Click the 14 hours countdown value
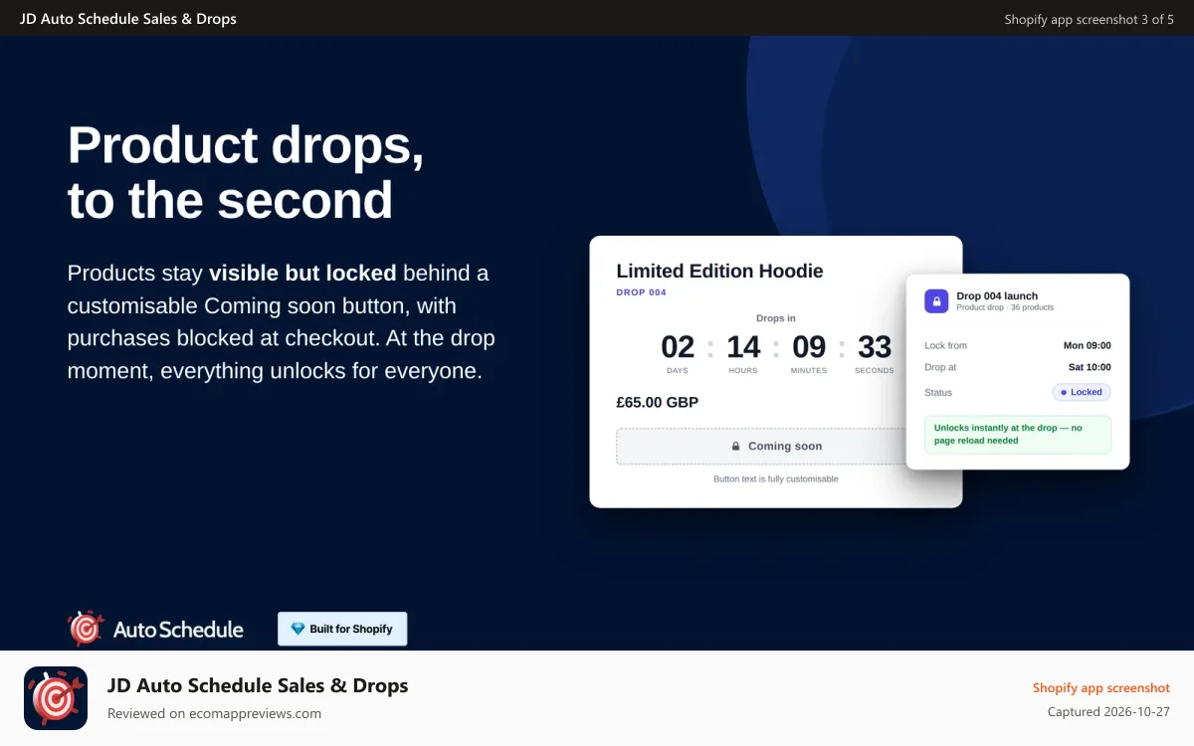Screen dimensions: 1194x746 [x=743, y=346]
